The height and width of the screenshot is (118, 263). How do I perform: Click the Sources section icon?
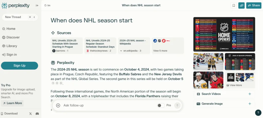tap(53, 33)
